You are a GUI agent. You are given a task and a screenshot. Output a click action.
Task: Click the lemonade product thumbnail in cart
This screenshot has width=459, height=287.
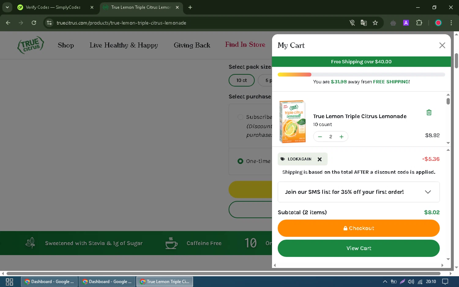(292, 121)
